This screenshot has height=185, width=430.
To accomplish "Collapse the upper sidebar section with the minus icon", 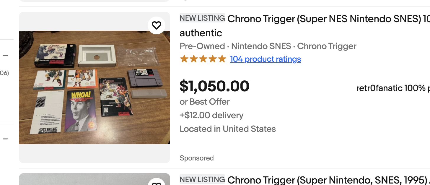I will click(5, 56).
